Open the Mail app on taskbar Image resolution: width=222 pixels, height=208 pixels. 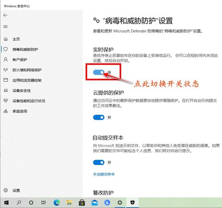point(95,203)
